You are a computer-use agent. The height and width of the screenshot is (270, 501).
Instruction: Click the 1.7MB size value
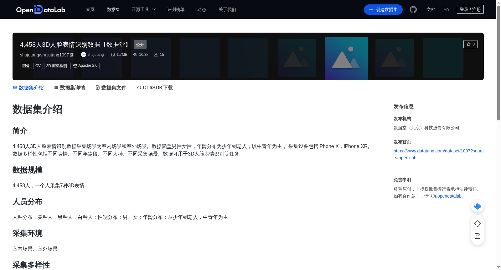(122, 55)
